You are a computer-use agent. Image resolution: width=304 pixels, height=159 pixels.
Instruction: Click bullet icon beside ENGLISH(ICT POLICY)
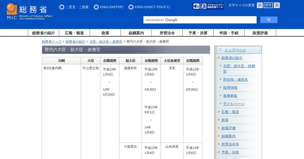click(x=131, y=7)
